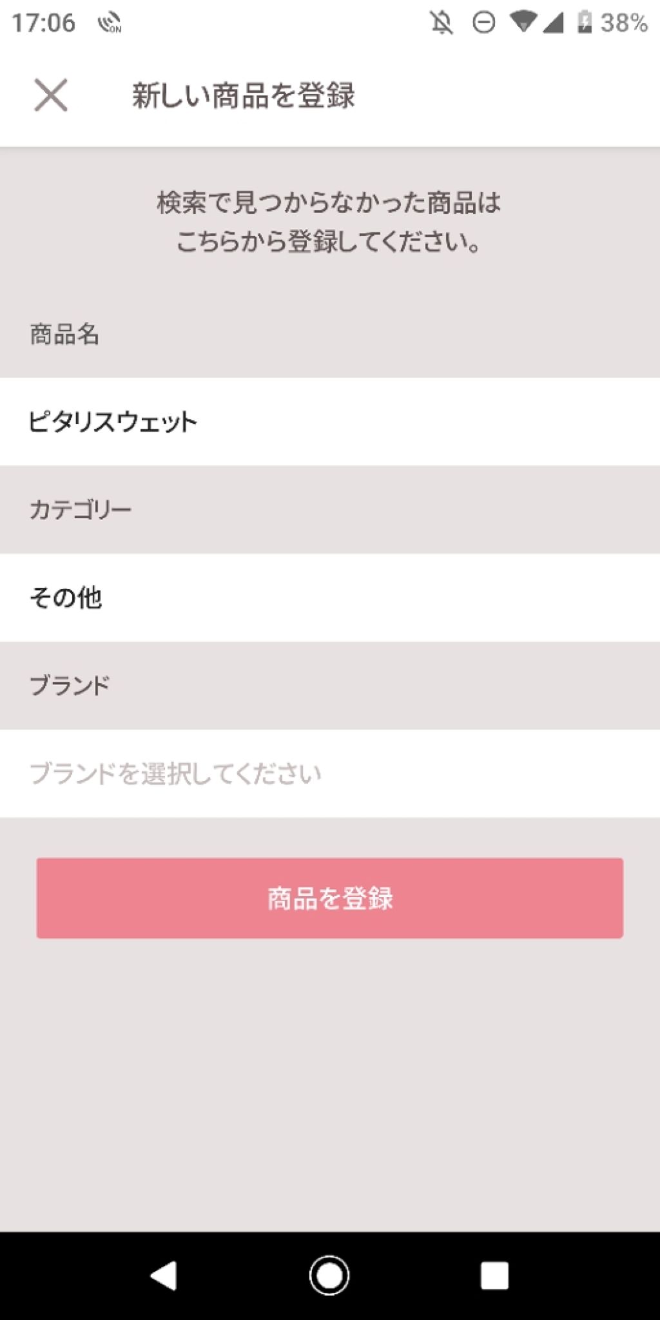Open the その他 category selector
Image resolution: width=660 pixels, height=1320 pixels.
(x=329, y=597)
